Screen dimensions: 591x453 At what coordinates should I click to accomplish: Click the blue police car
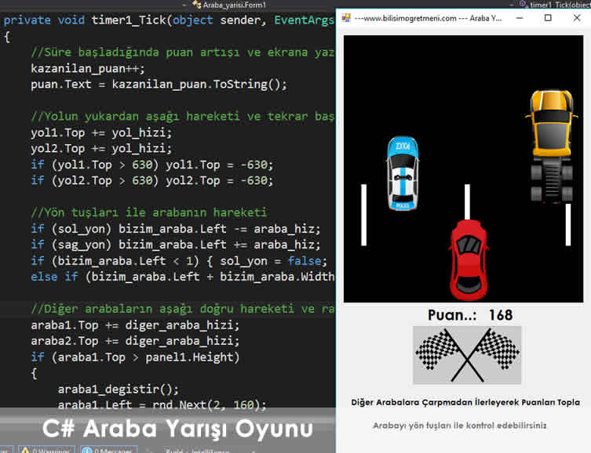pyautogui.click(x=402, y=174)
